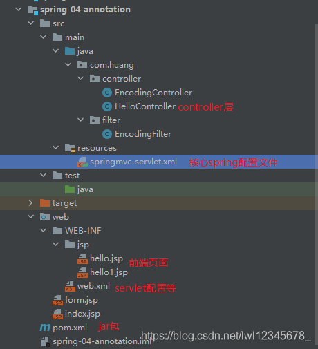The image size is (318, 349).
Task: Click the orange target folder icon
Action: tap(45, 203)
